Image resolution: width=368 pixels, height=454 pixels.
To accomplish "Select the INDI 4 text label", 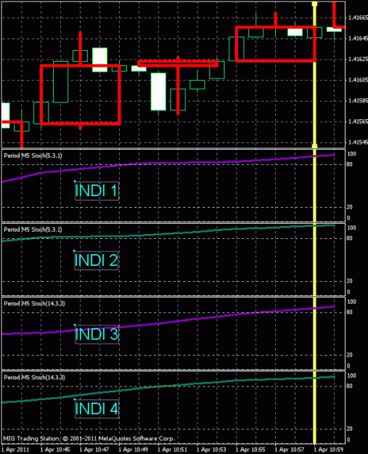I will [x=97, y=408].
